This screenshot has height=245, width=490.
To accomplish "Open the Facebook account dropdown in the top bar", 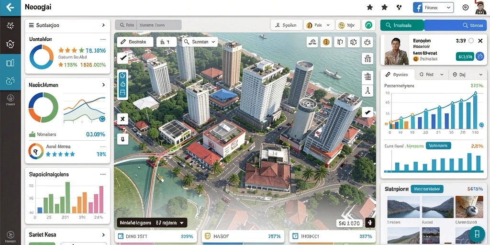I will [x=433, y=8].
